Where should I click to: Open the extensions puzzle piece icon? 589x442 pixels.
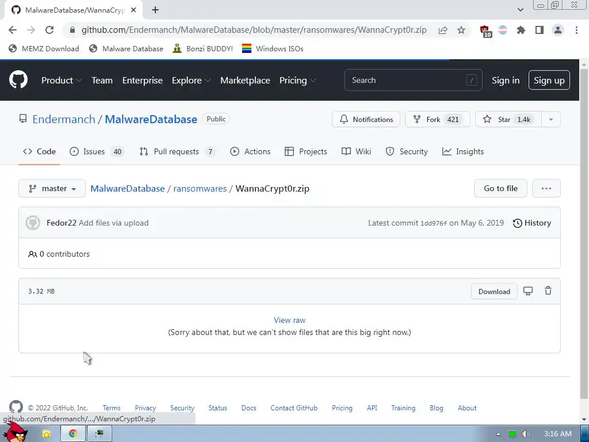pos(521,30)
